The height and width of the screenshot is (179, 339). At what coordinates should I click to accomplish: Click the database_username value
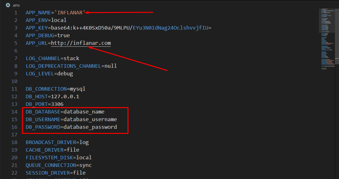pyautogui.click(x=90, y=120)
